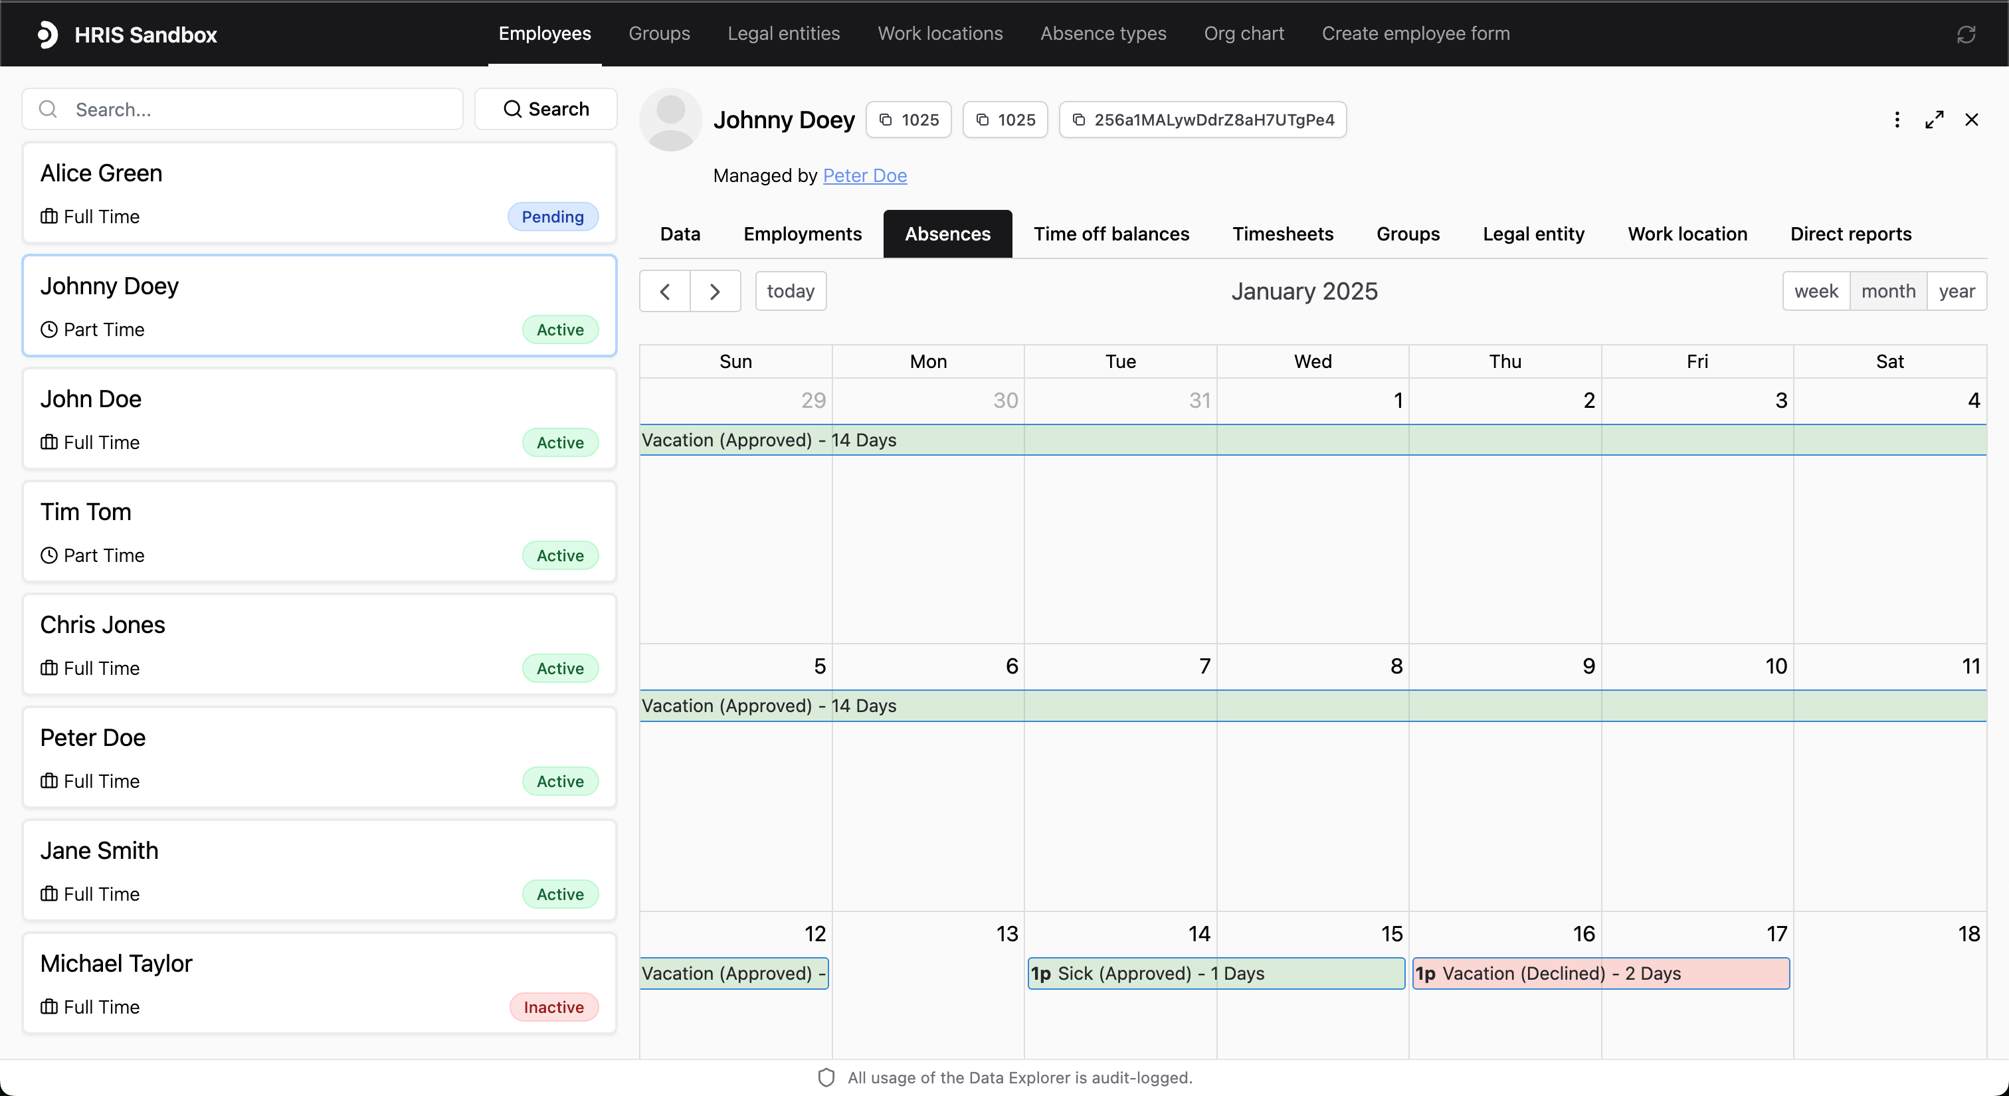Open the Groups nav item
The width and height of the screenshot is (2009, 1096).
[x=659, y=33]
